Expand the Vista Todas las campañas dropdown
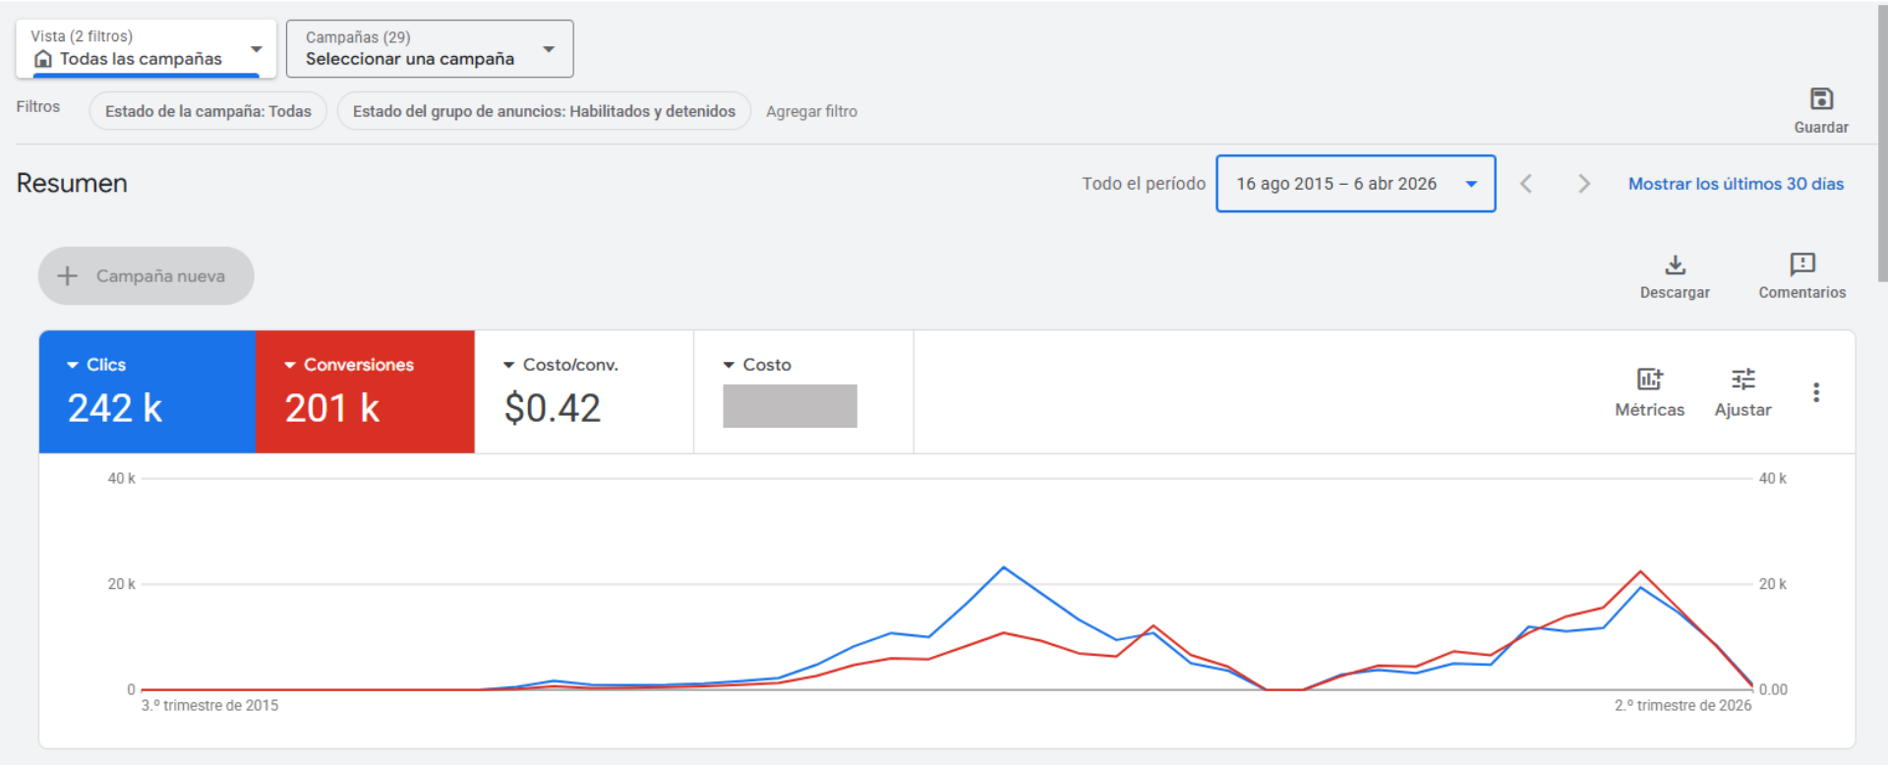This screenshot has width=1888, height=765. pyautogui.click(x=146, y=49)
